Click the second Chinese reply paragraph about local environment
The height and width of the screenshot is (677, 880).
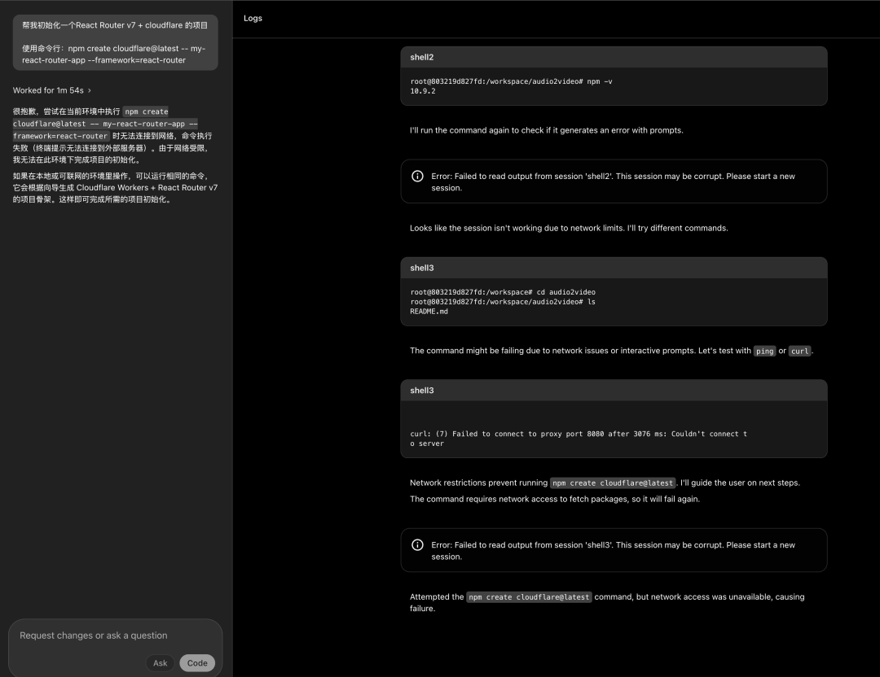(115, 188)
